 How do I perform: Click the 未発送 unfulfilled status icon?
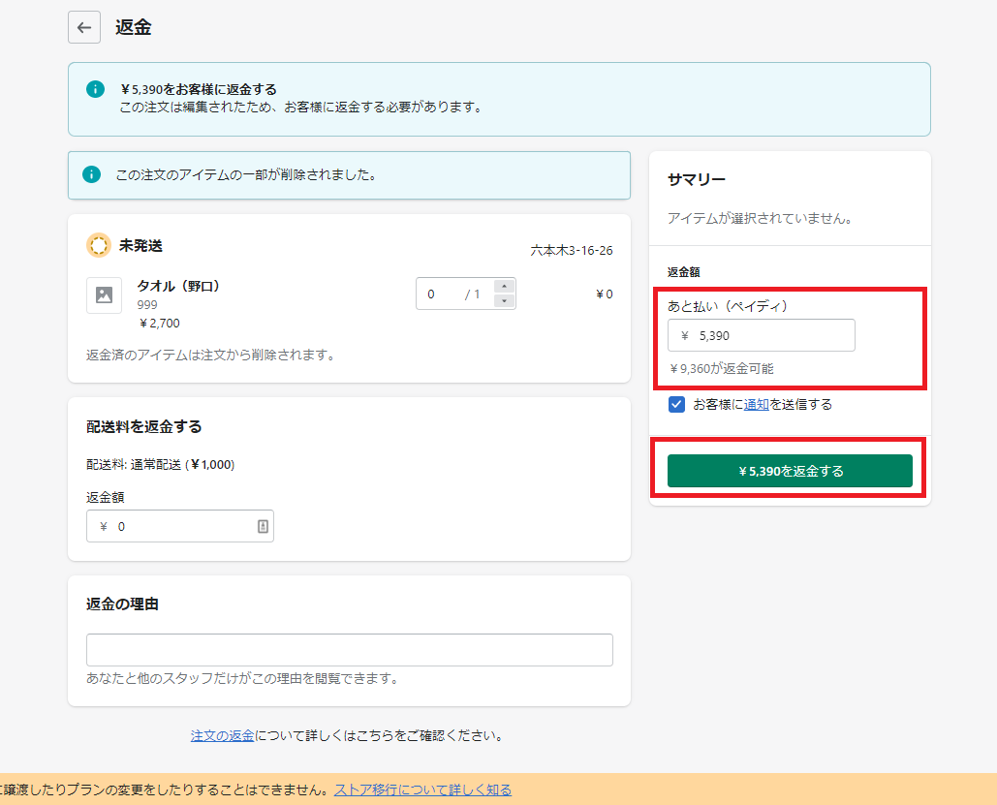[x=99, y=245]
